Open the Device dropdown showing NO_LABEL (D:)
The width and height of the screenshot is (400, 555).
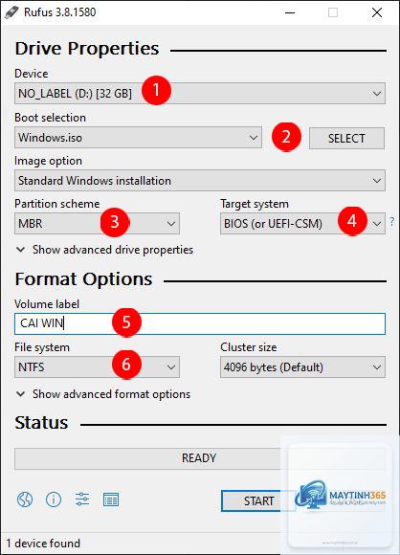click(200, 94)
